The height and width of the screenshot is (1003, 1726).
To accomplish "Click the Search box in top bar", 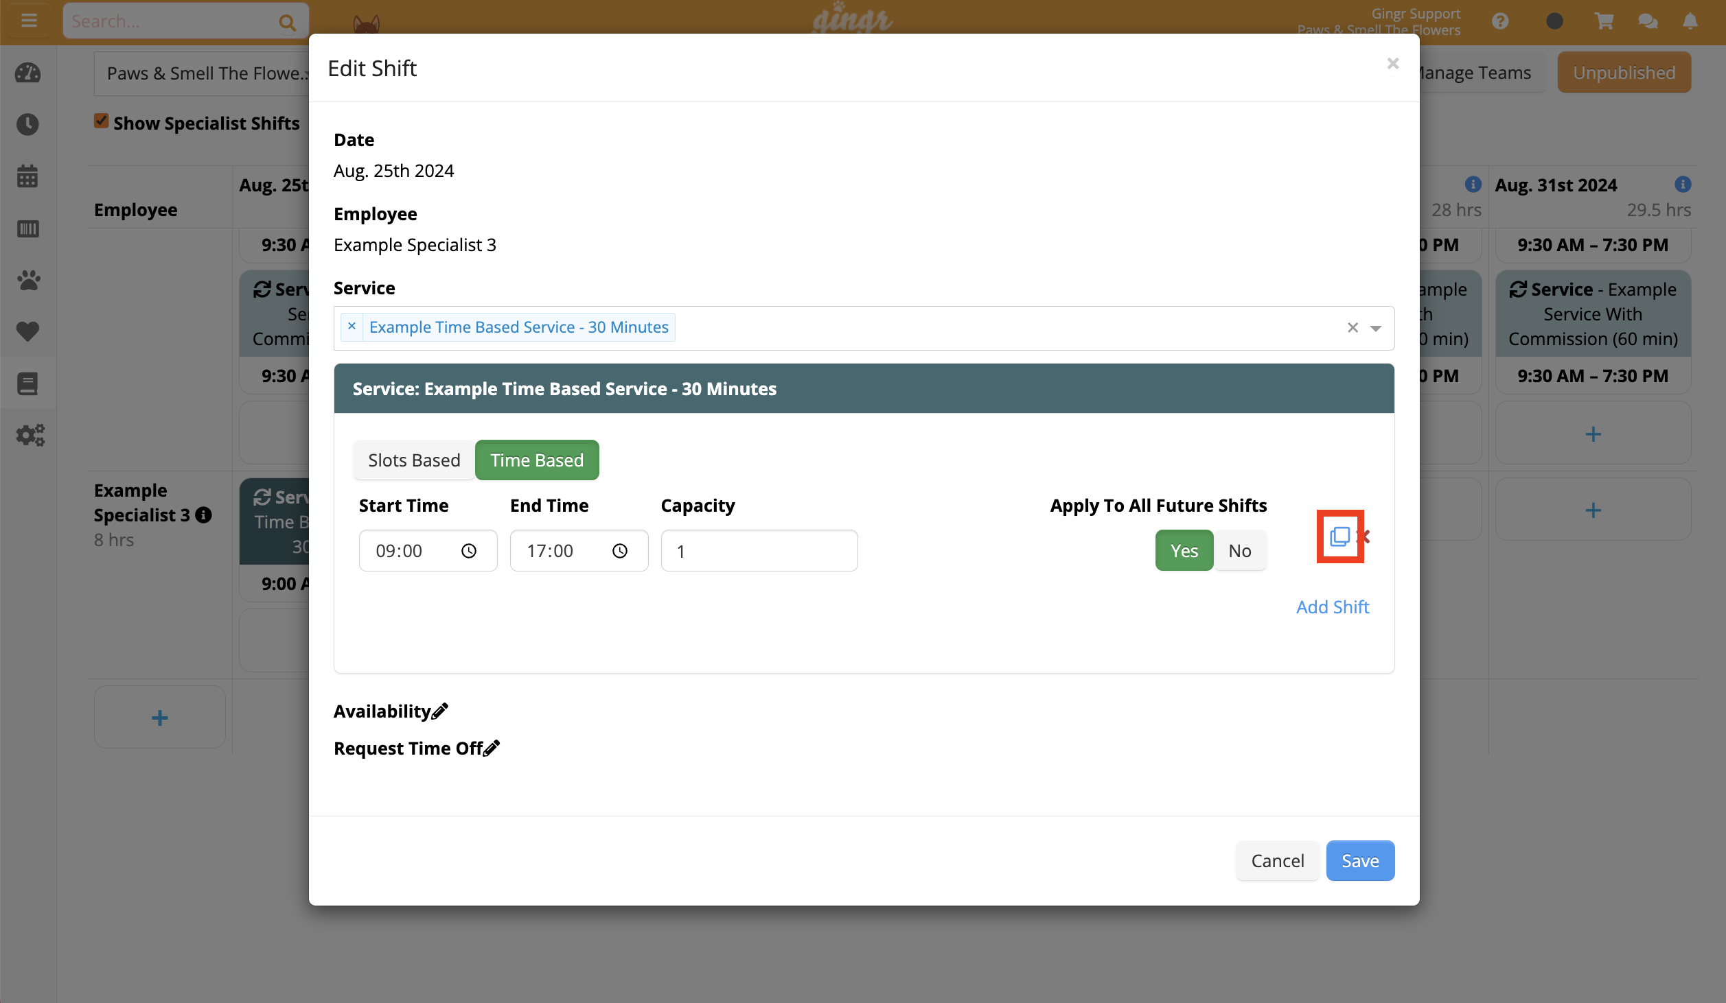I will coord(185,21).
